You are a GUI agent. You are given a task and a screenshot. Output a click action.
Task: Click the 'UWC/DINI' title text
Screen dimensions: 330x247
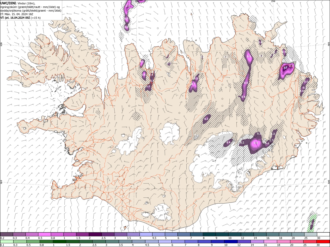point(8,3)
